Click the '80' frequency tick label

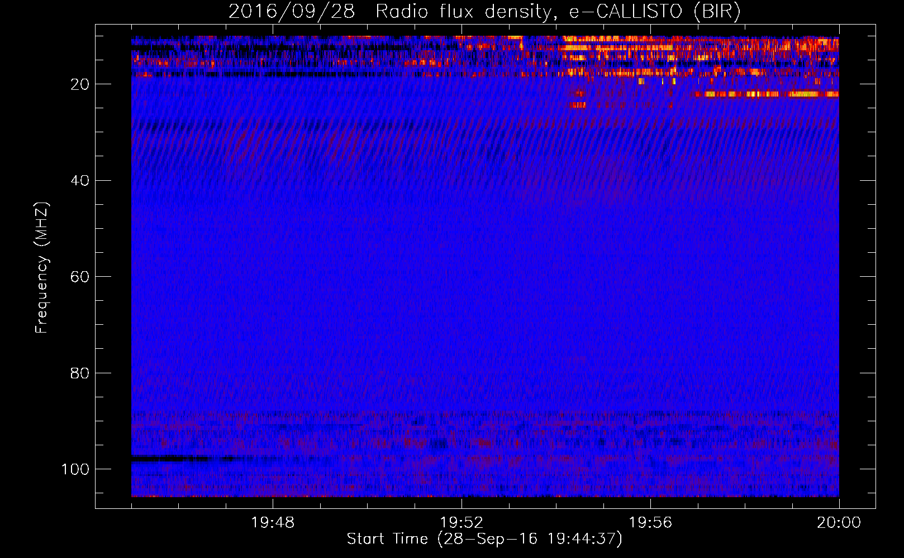tap(80, 373)
